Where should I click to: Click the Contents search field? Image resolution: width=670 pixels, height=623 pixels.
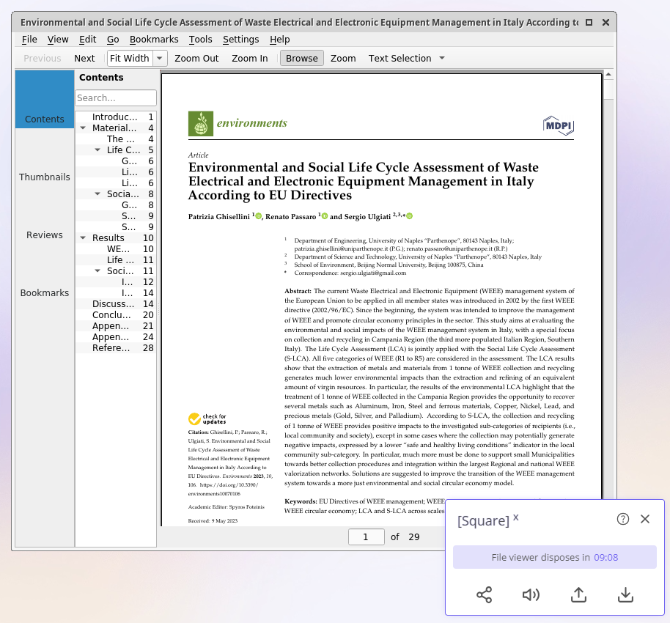coord(116,97)
